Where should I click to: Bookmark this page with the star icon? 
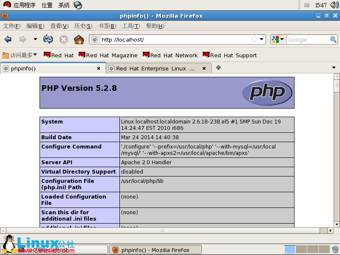[254, 39]
